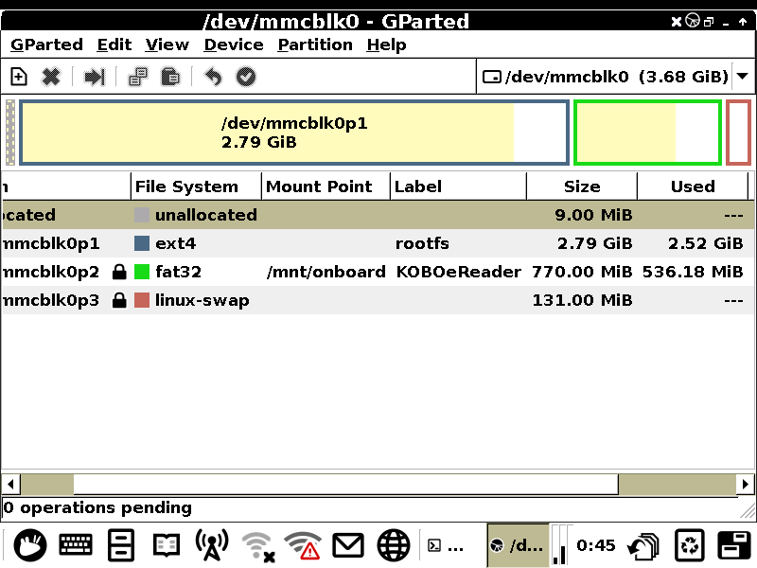The image size is (757, 568).
Task: Open the Device menu
Action: click(x=234, y=44)
